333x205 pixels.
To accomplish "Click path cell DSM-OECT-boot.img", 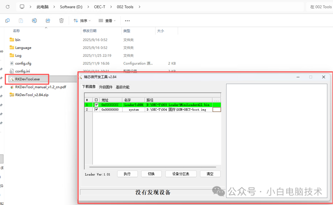I will tap(179, 109).
